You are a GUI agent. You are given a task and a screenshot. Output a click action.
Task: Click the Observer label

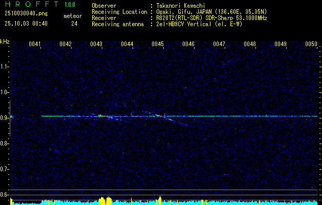104,6
